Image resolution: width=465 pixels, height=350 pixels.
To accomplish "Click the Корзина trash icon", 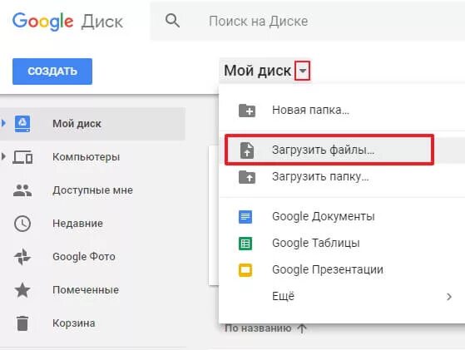I will click(22, 323).
